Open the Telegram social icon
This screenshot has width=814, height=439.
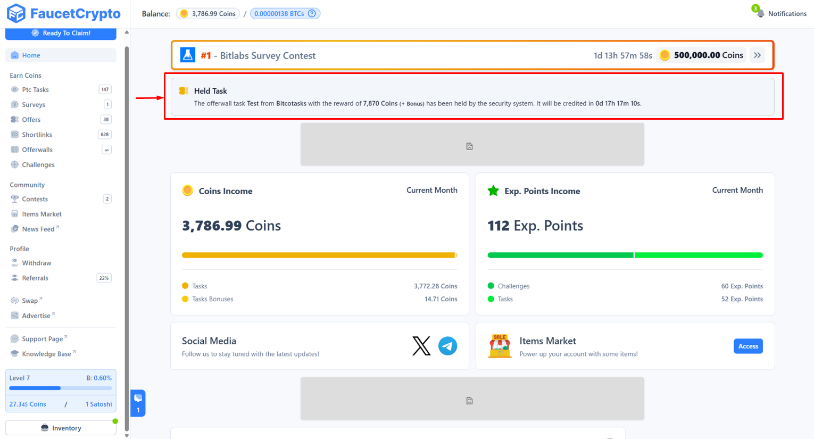[447, 346]
